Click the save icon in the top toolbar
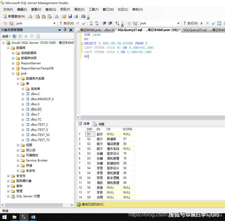 (70, 16)
